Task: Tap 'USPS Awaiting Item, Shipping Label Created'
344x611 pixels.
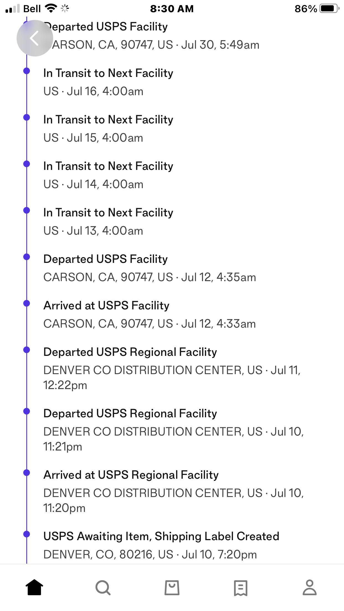Action: pos(161,536)
